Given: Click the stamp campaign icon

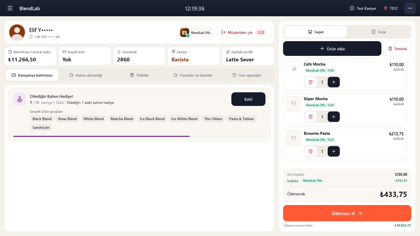Looking at the screenshot, I should 20,99.
